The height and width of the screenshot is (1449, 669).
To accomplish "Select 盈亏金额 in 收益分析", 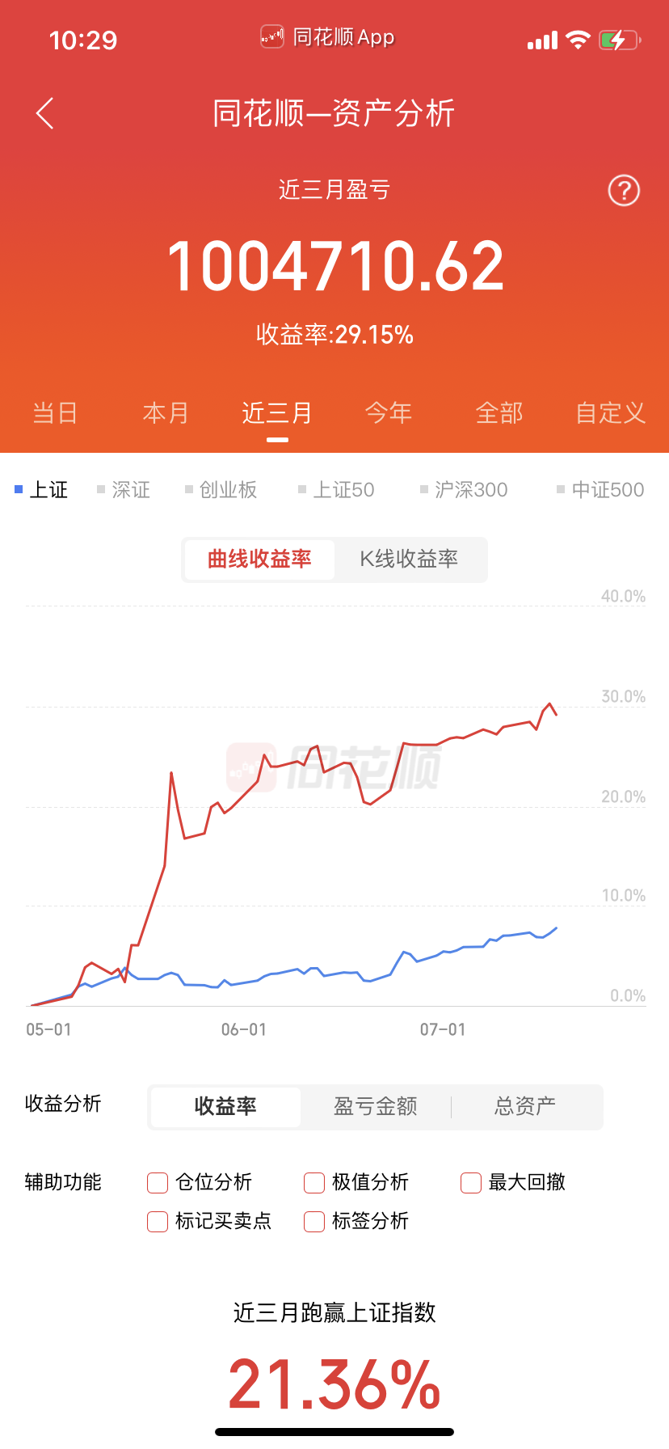I will click(x=376, y=1106).
